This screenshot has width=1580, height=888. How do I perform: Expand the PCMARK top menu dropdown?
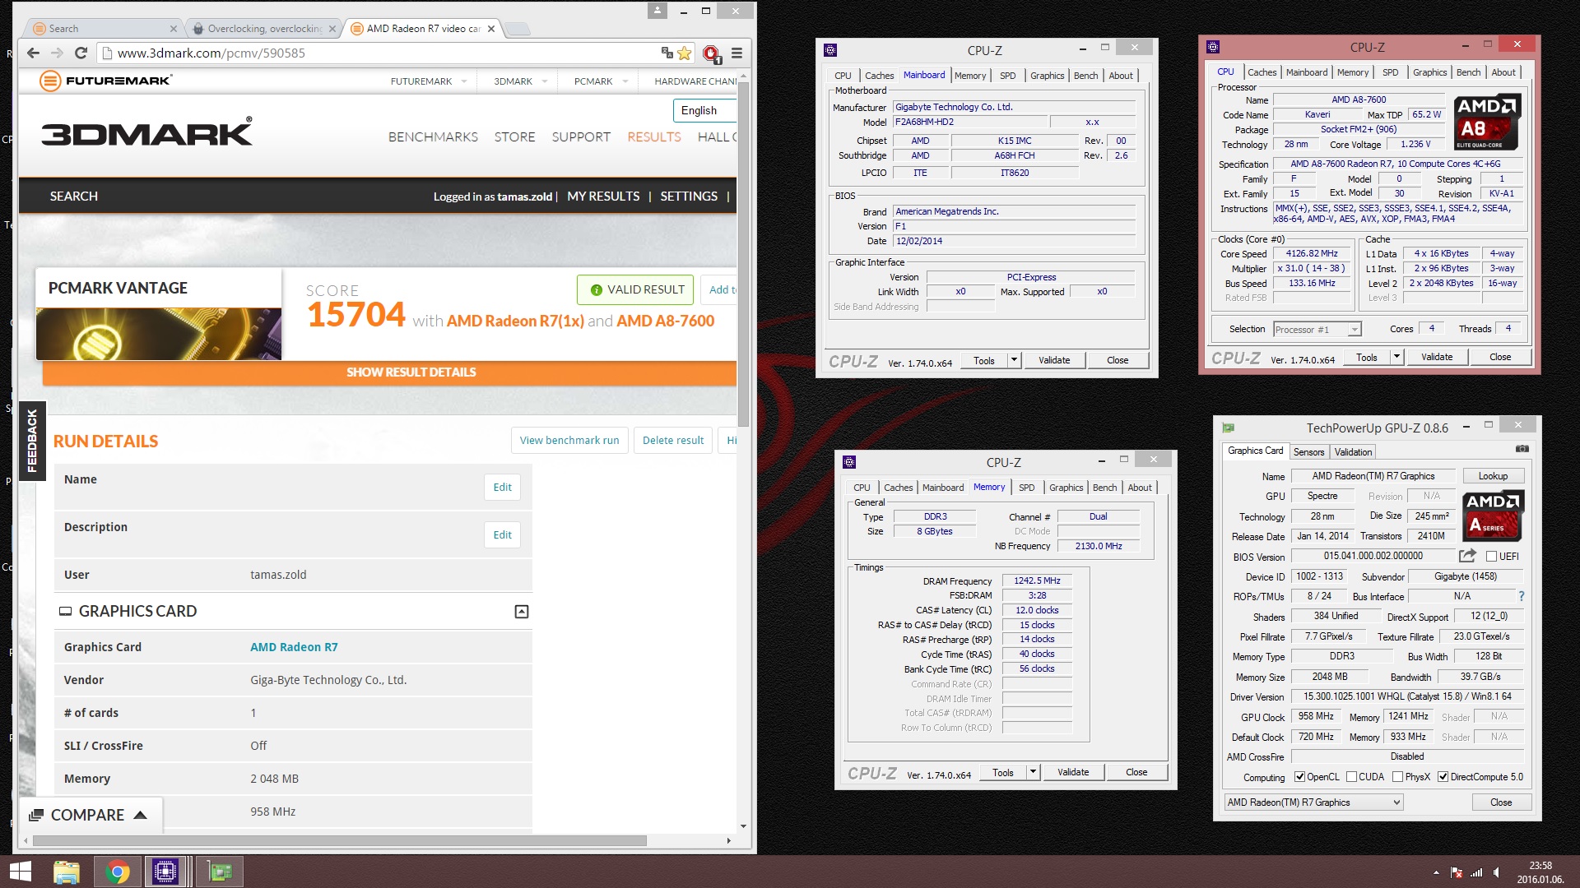click(625, 81)
